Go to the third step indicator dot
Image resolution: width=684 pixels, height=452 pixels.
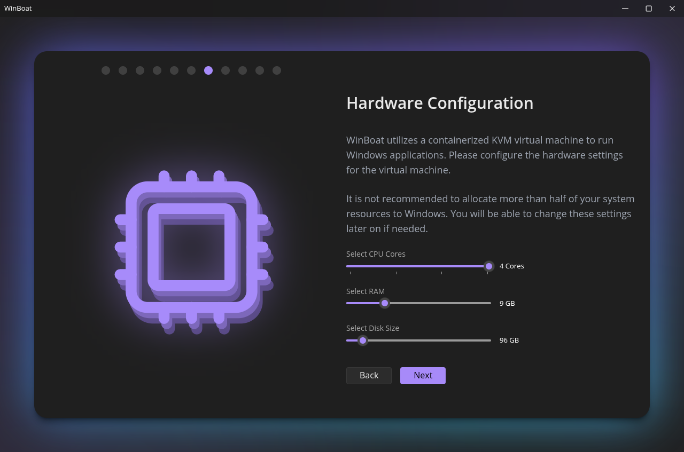point(140,70)
